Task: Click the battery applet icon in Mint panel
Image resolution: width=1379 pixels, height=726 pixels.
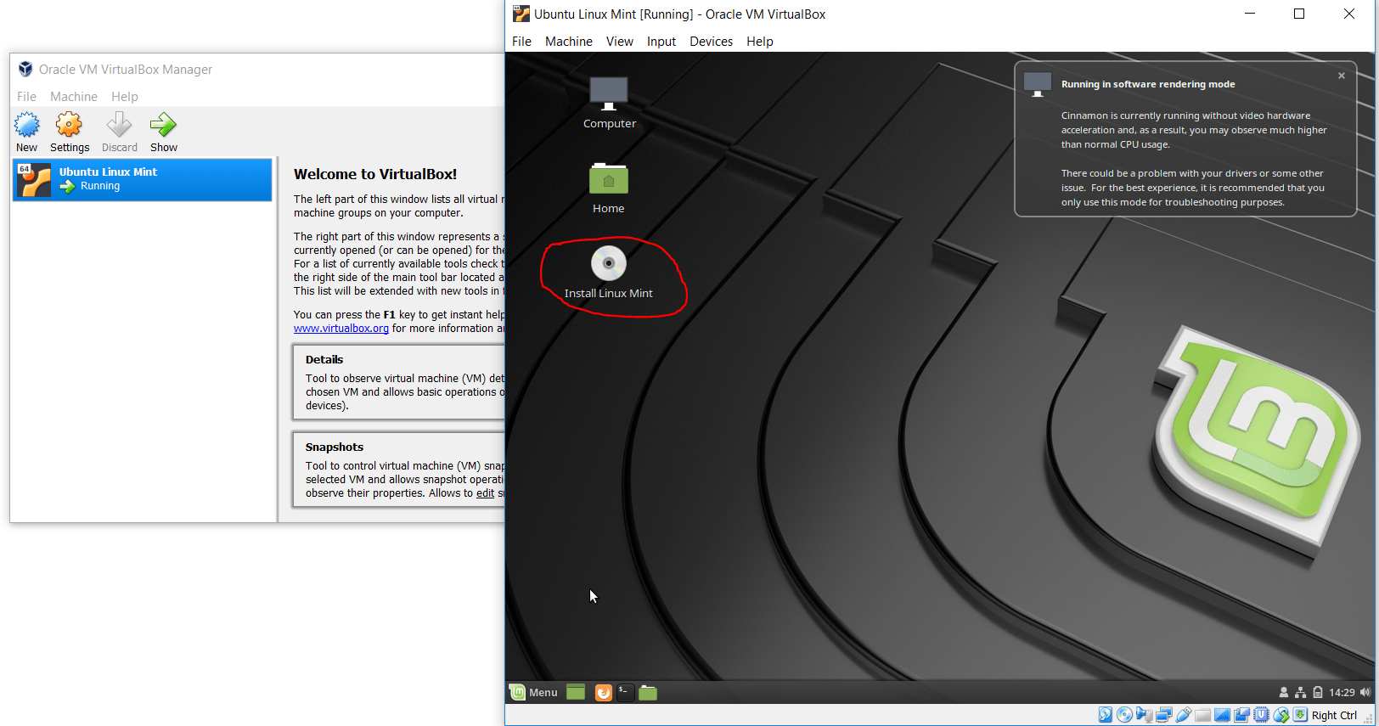Action: (x=1318, y=692)
